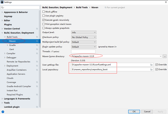Open the Output level dropdown
Image resolution: width=168 pixels, height=114 pixels.
(84, 32)
